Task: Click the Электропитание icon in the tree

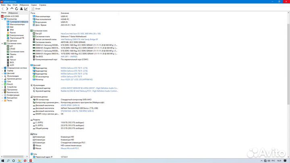Action: pos(8,35)
